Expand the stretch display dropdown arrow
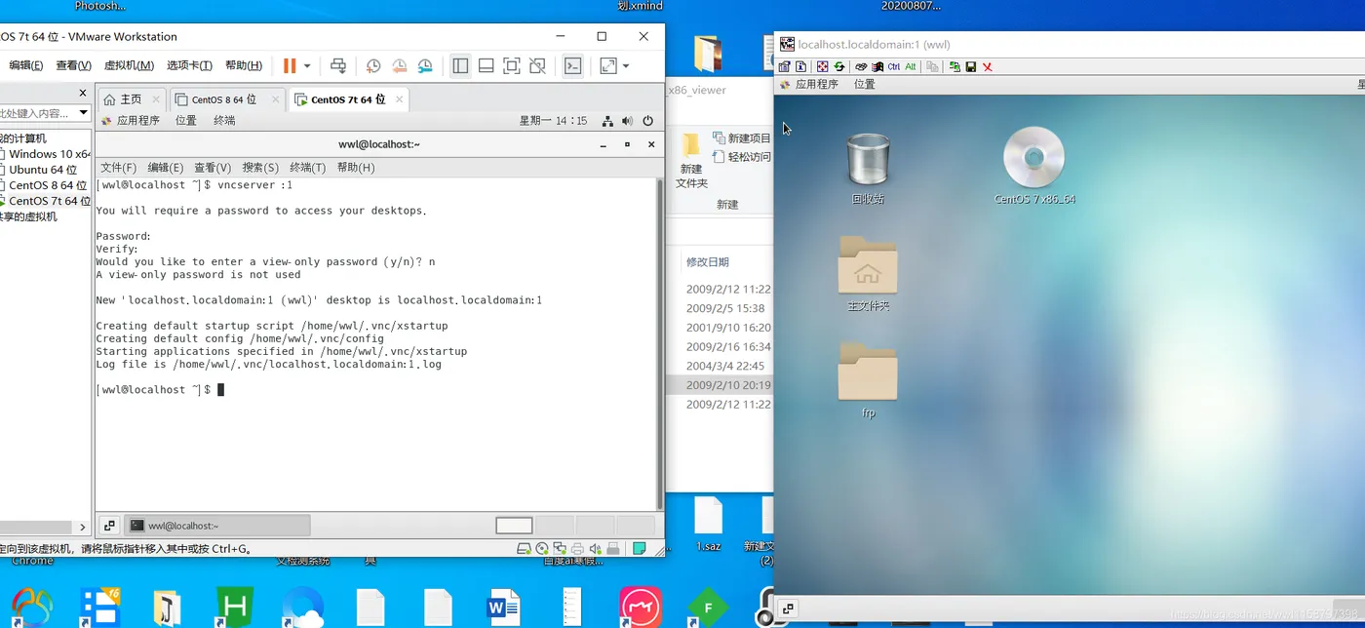This screenshot has height=628, width=1365. (626, 66)
